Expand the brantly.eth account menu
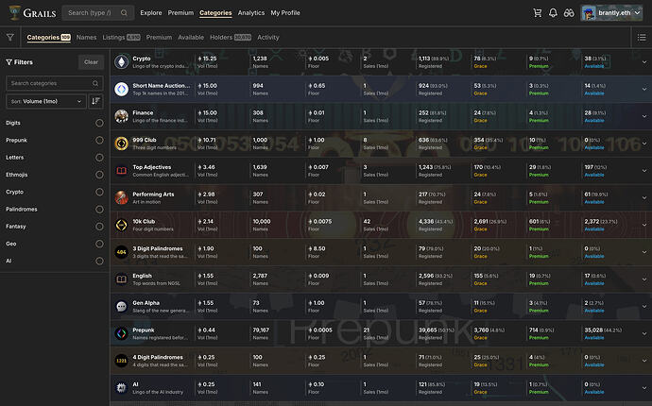 (x=613, y=13)
